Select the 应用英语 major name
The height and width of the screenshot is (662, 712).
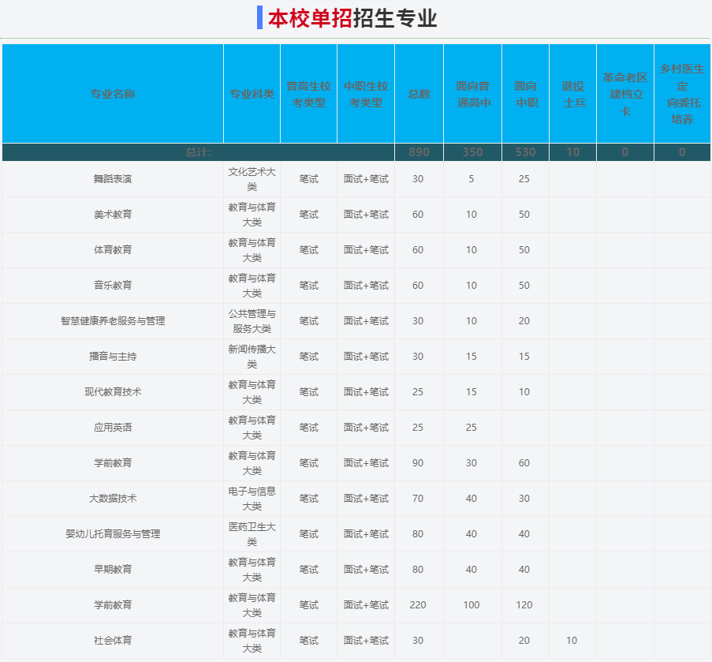pyautogui.click(x=113, y=427)
